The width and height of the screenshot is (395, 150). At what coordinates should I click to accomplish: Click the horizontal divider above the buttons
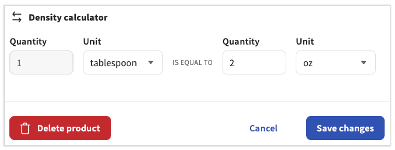pos(197,101)
